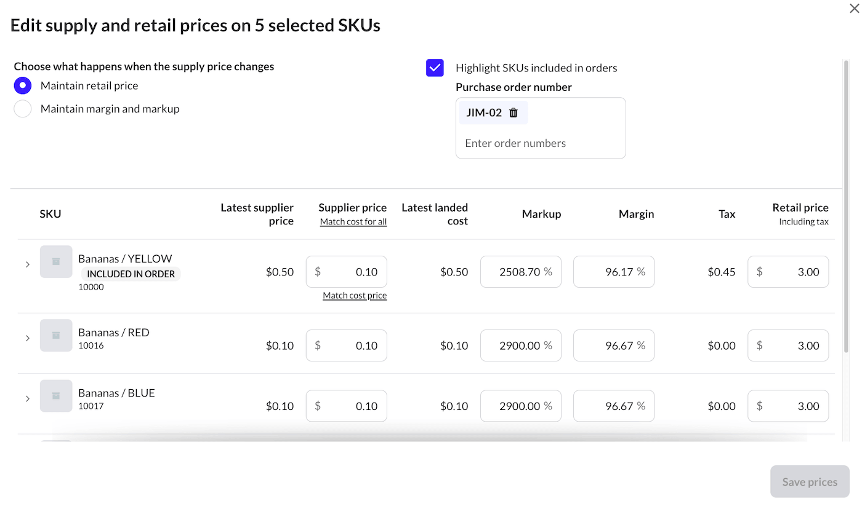Click the Margin column header
The image size is (862, 509).
(636, 214)
